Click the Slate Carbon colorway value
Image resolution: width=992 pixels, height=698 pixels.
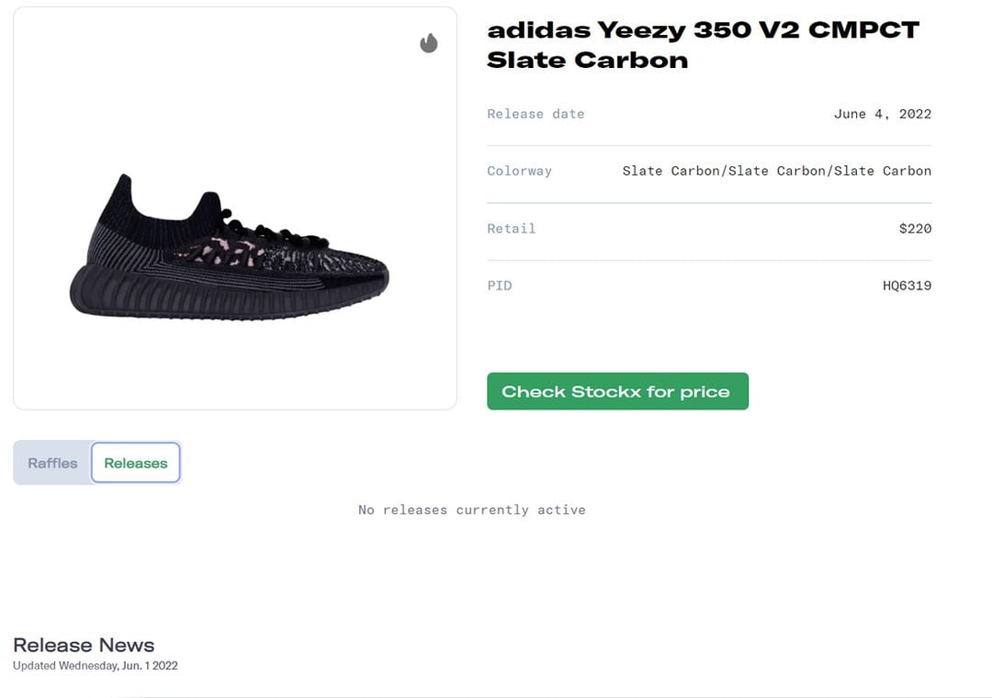776,171
